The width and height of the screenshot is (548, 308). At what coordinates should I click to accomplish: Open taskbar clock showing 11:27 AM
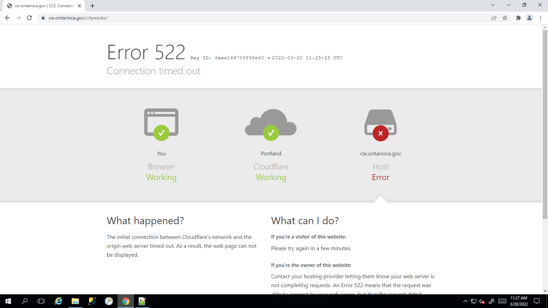click(519, 301)
